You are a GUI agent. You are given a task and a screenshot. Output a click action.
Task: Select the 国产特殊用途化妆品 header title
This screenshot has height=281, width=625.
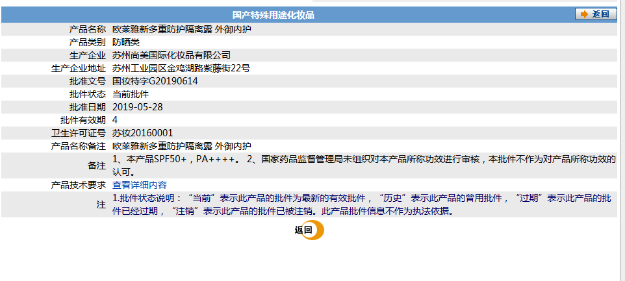tap(274, 15)
